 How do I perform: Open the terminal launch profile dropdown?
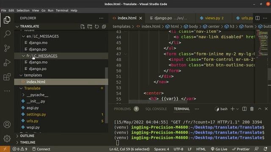tap(238, 109)
